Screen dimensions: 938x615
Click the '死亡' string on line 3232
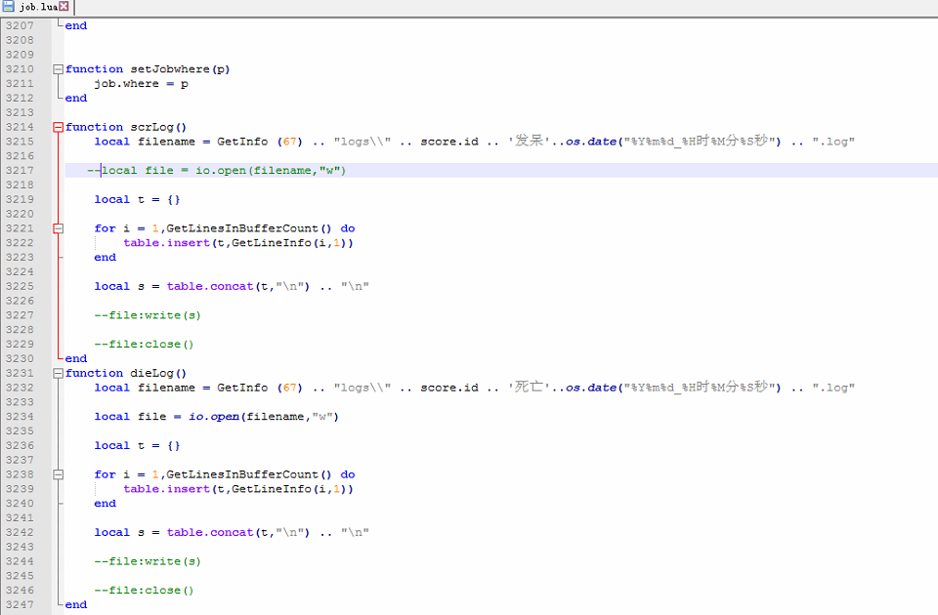[529, 388]
